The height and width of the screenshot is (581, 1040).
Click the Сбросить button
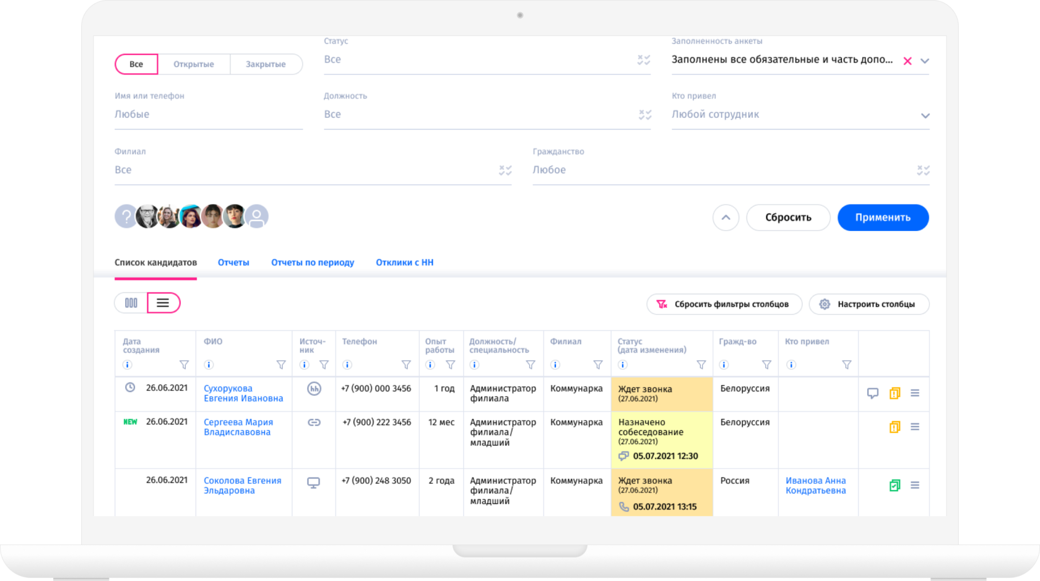point(788,217)
